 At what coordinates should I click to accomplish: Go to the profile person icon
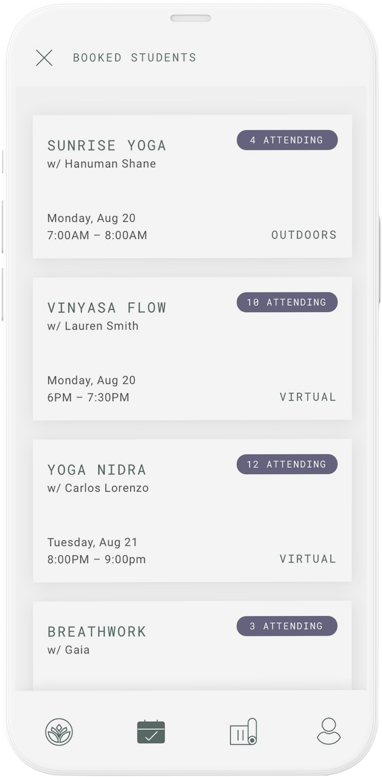click(328, 731)
